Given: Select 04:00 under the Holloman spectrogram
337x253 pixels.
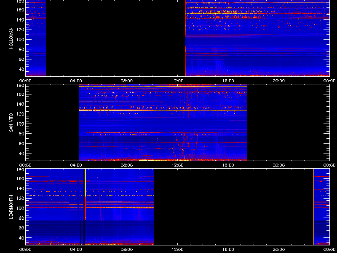Looking at the screenshot, I should [76, 81].
